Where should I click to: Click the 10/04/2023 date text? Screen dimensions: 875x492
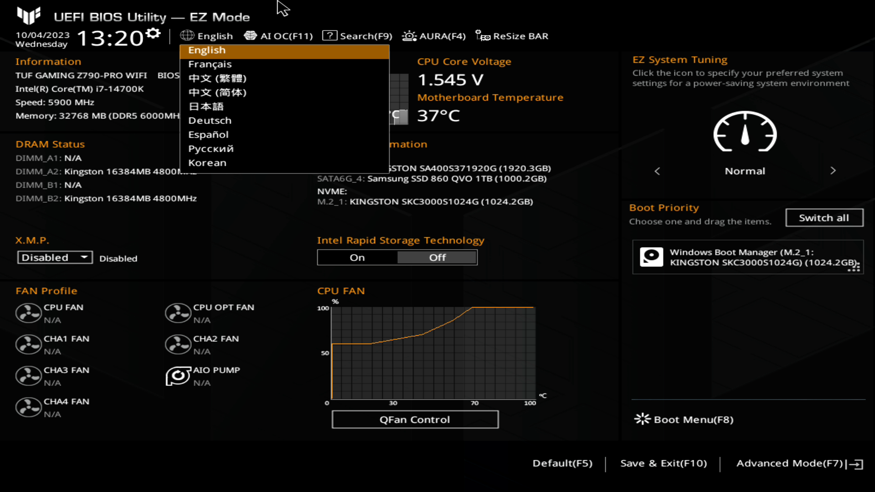42,35
